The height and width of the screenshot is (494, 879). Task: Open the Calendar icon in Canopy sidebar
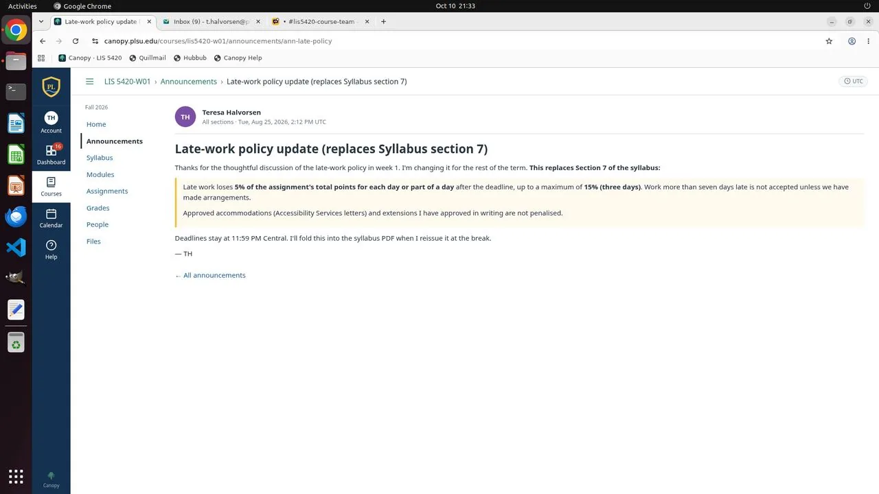[x=51, y=218]
